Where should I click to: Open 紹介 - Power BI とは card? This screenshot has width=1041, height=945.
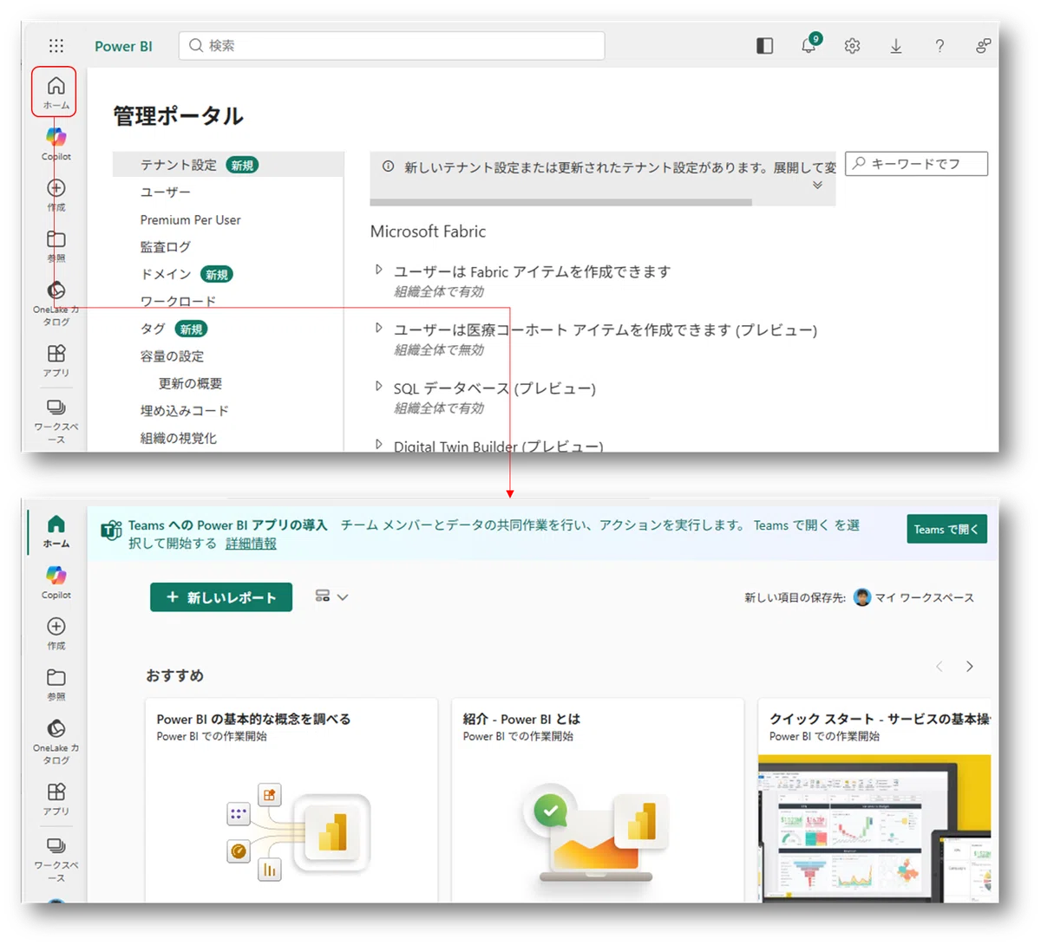click(x=598, y=800)
